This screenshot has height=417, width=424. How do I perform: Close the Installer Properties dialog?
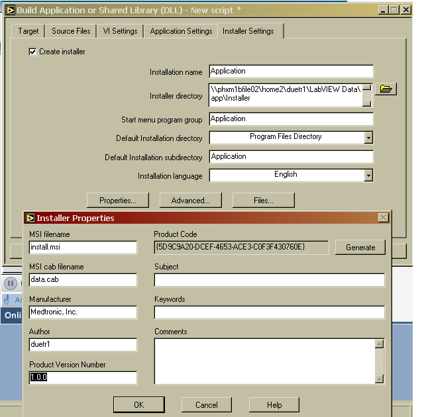[x=383, y=218]
